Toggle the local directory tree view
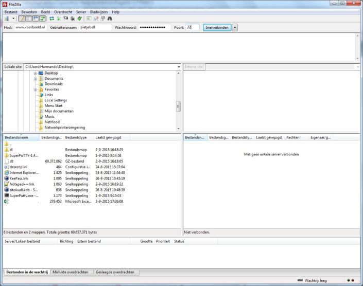Screen dimensions: 363x286 click(28, 19)
